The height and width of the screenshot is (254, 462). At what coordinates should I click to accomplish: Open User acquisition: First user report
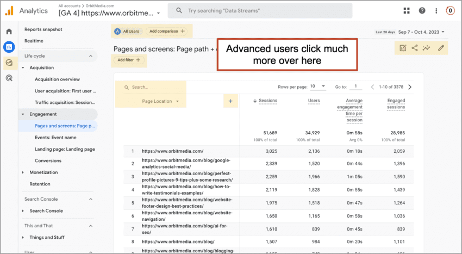click(x=65, y=91)
